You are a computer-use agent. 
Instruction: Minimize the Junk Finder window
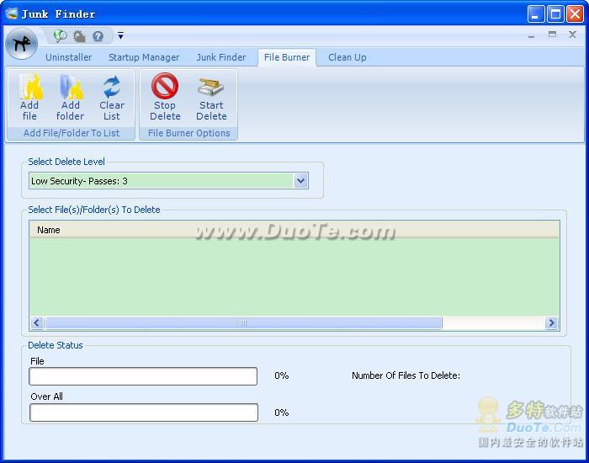pos(536,14)
